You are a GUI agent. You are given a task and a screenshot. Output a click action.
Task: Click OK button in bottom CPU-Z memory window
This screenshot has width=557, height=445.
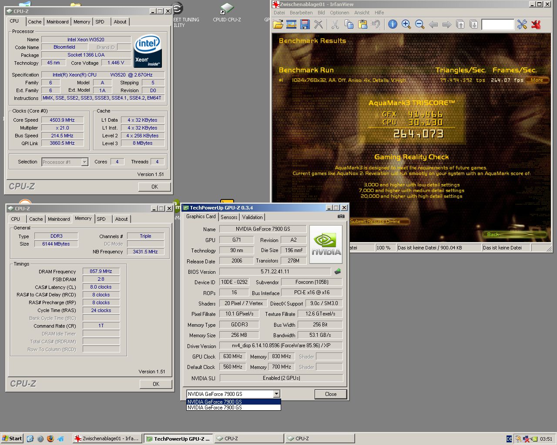[x=156, y=384]
